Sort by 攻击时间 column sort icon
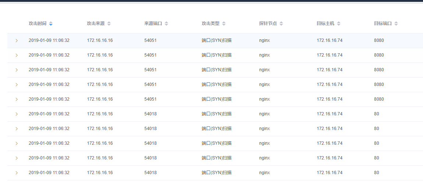The image size is (423, 187). tap(51, 24)
